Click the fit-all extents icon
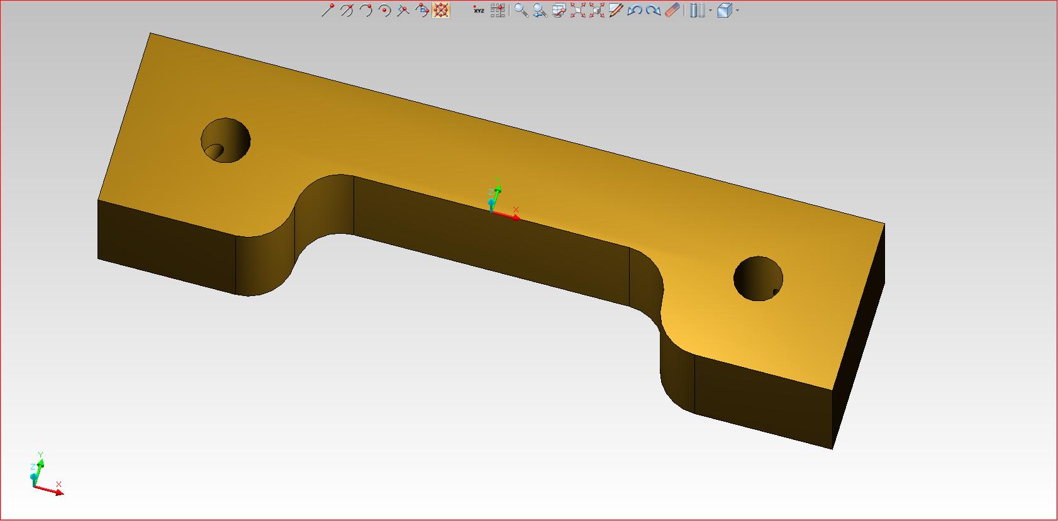1058x521 pixels. click(x=577, y=10)
